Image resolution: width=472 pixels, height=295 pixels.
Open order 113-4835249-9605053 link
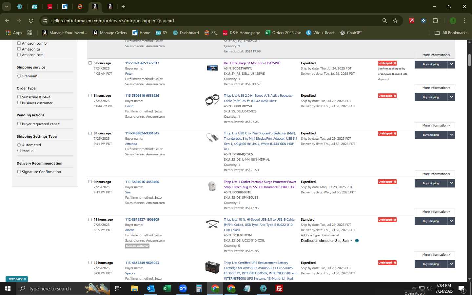click(142, 263)
